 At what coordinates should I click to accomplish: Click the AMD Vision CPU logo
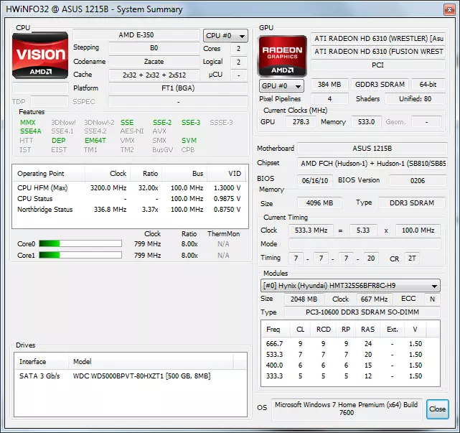pyautogui.click(x=40, y=55)
